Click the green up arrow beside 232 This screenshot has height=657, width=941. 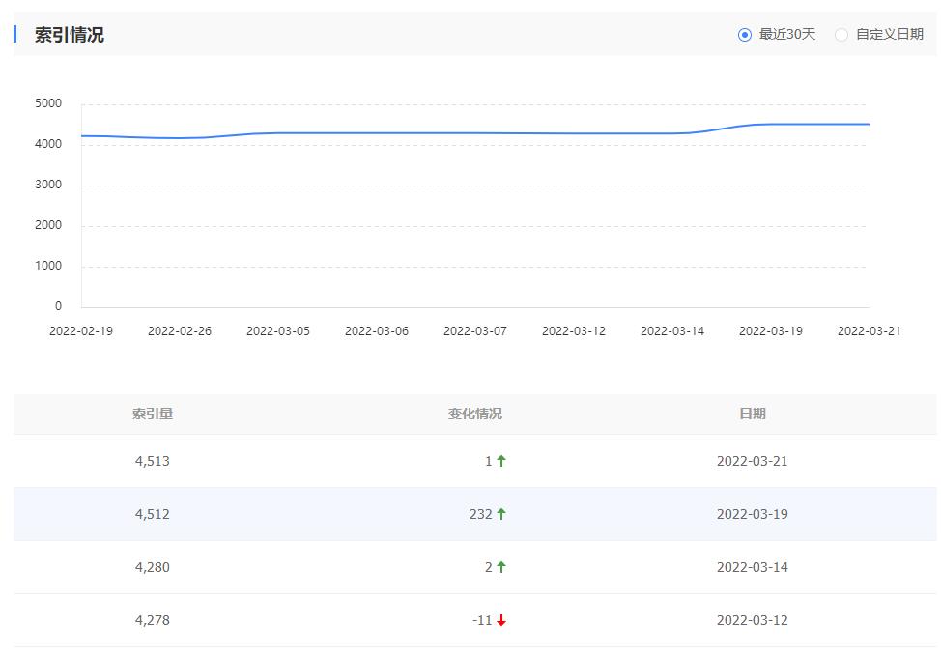click(501, 514)
